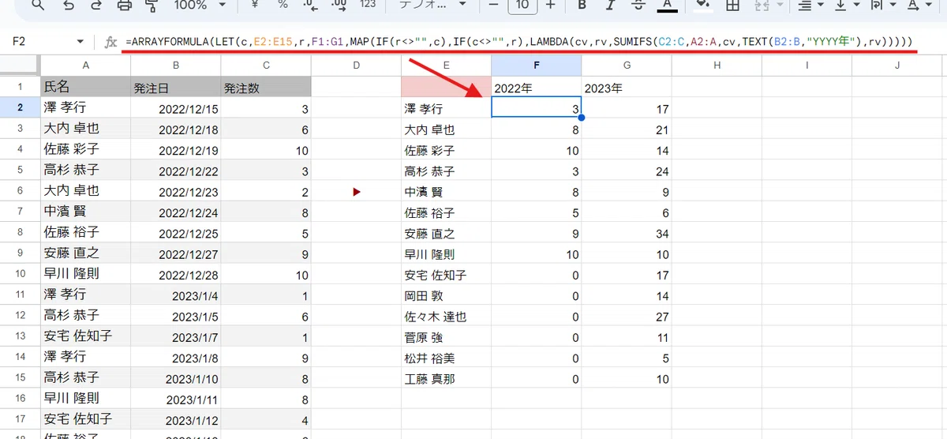Select column G header

(627, 66)
